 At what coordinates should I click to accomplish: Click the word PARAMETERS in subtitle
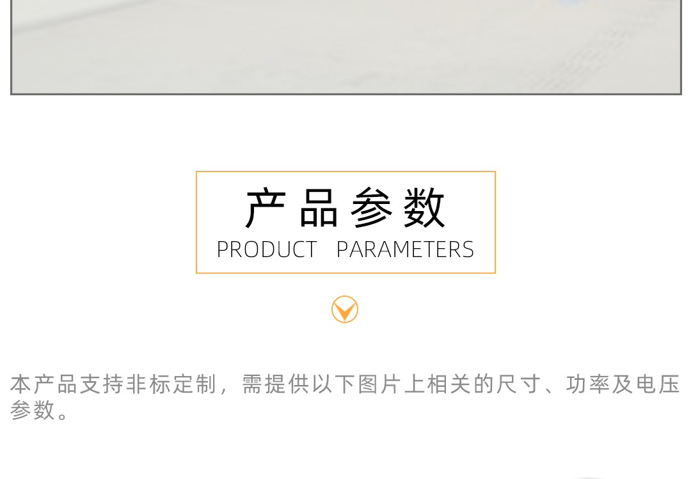(x=405, y=249)
